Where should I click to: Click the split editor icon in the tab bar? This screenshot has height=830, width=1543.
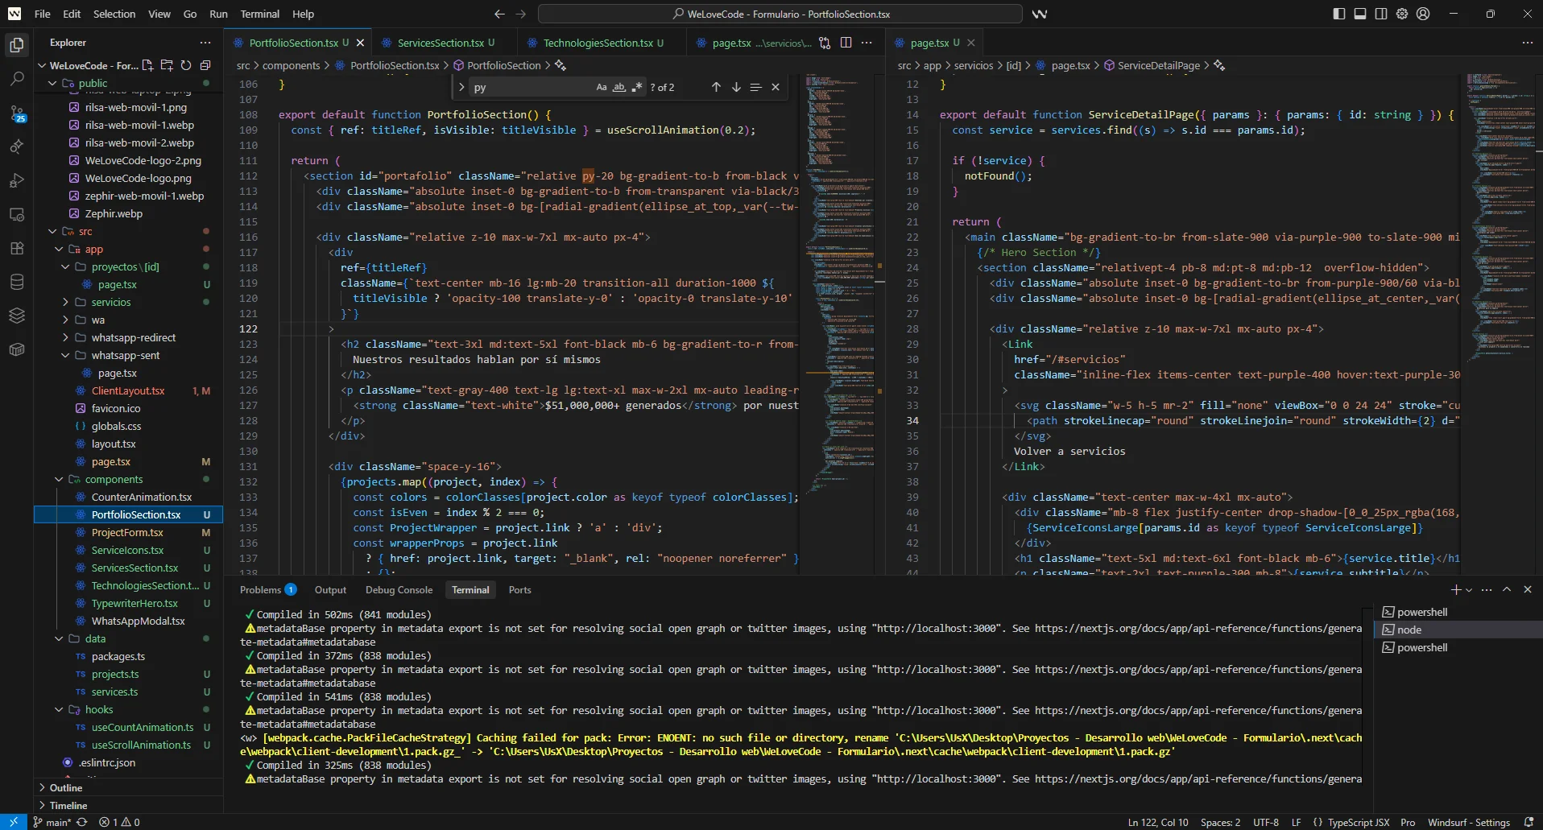tap(846, 42)
